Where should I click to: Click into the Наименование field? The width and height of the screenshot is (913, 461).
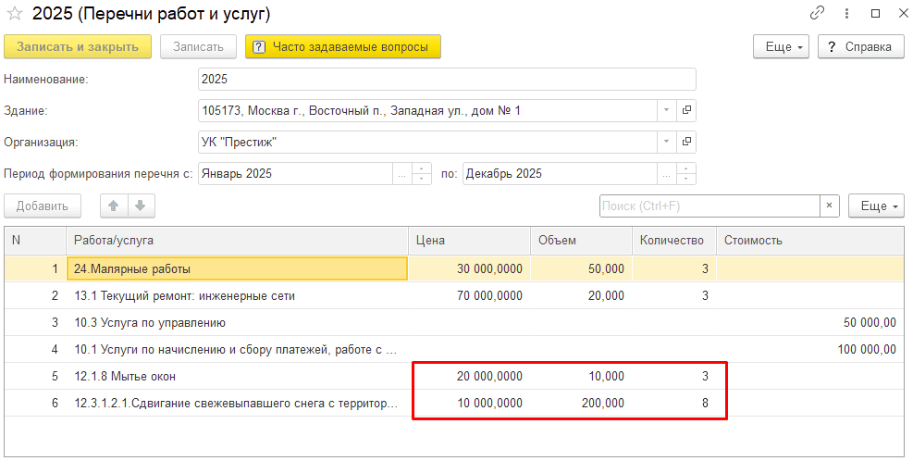coord(447,80)
